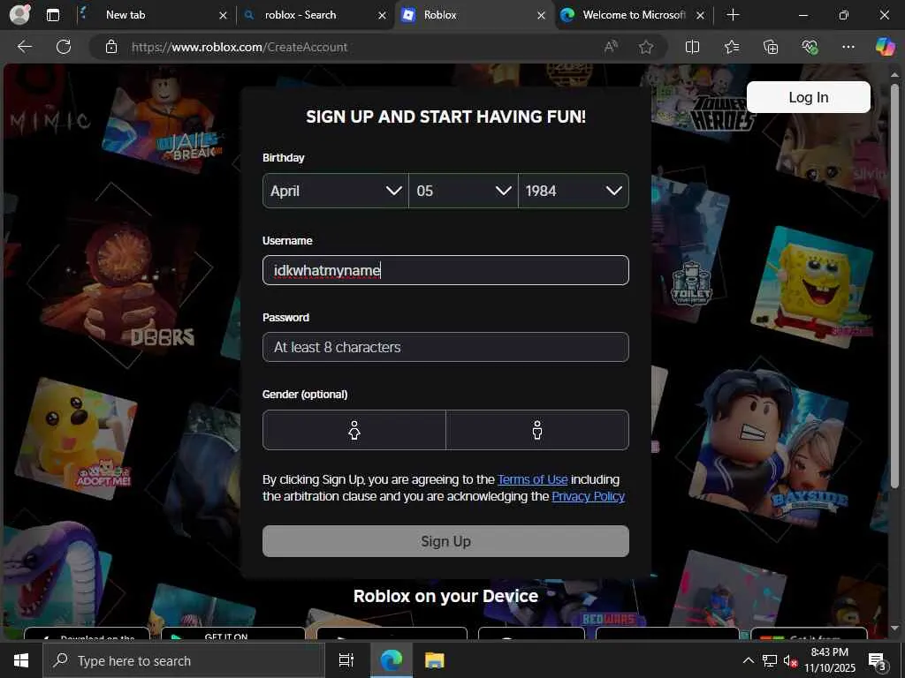The width and height of the screenshot is (905, 678).
Task: Click the Sign Up button
Action: click(x=445, y=541)
